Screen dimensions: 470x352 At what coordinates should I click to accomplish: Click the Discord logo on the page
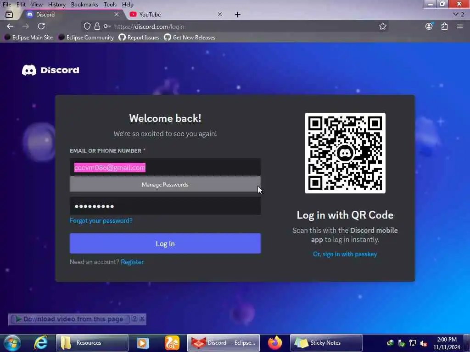(50, 70)
